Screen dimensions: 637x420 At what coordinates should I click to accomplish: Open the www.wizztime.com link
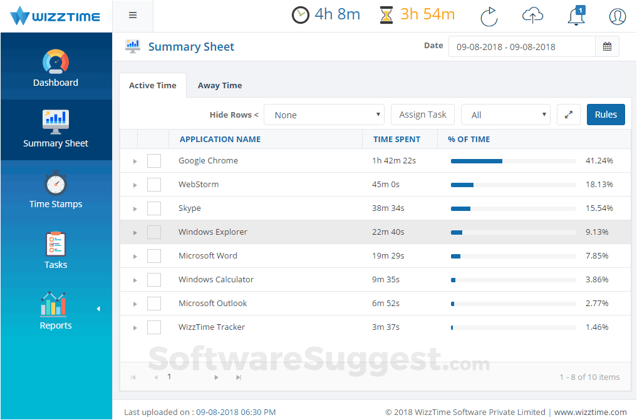pos(590,412)
